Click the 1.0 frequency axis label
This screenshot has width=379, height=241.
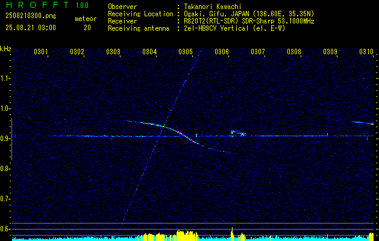click(x=5, y=108)
